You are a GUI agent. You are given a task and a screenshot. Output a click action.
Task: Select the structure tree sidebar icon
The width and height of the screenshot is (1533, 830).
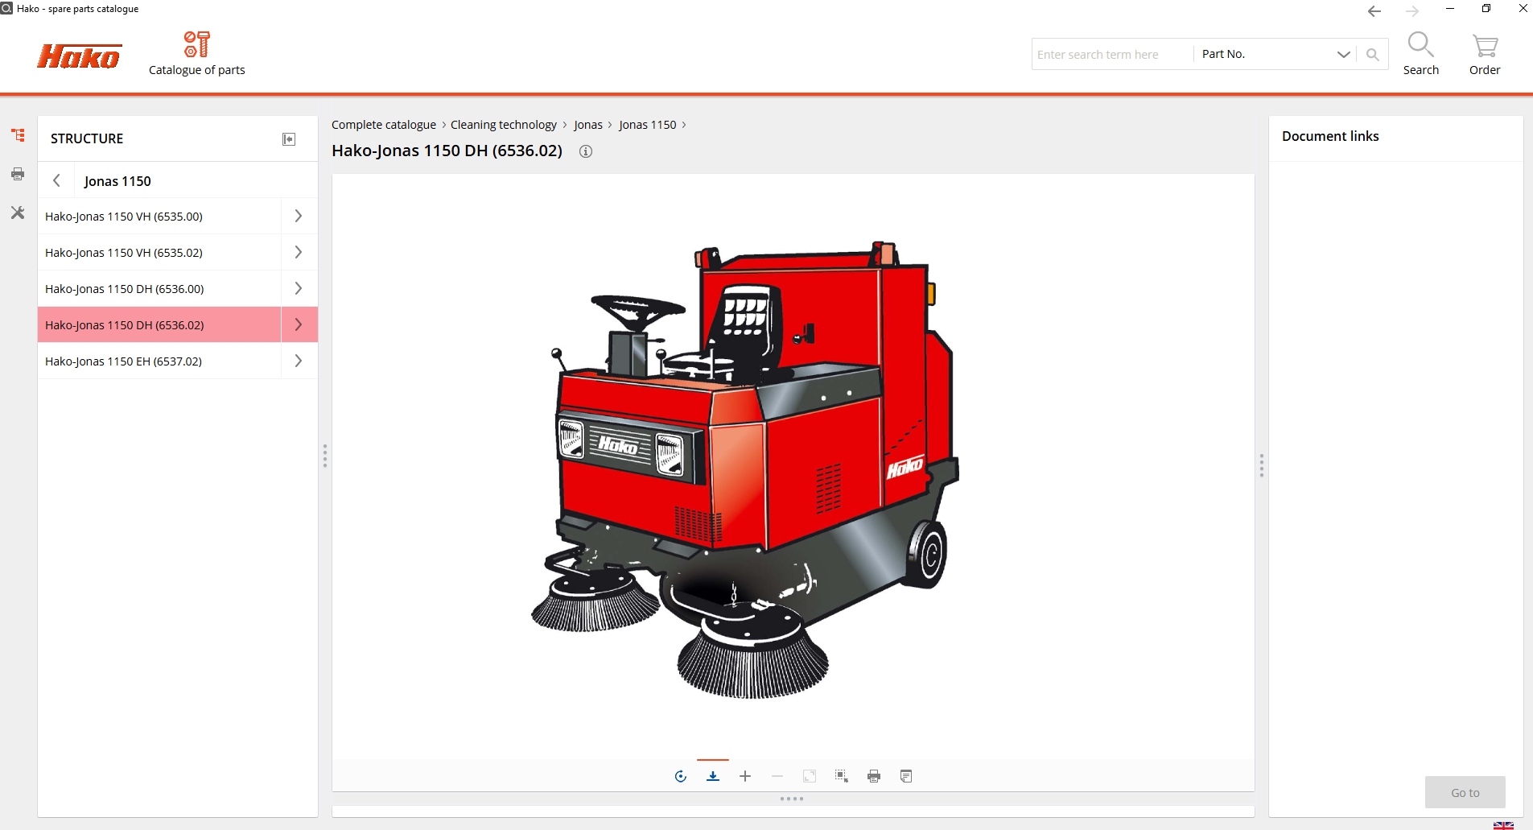point(18,135)
